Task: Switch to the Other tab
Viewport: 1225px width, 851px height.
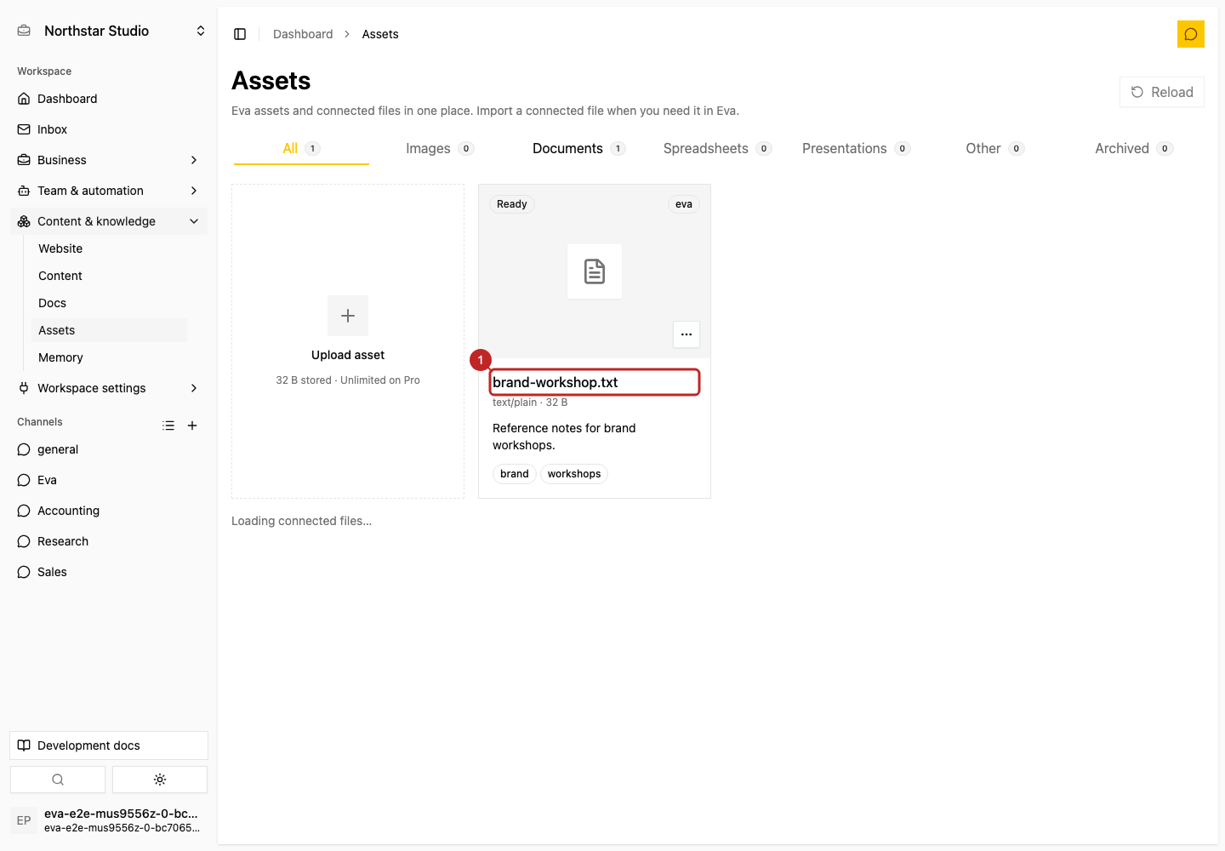Action: tap(994, 148)
